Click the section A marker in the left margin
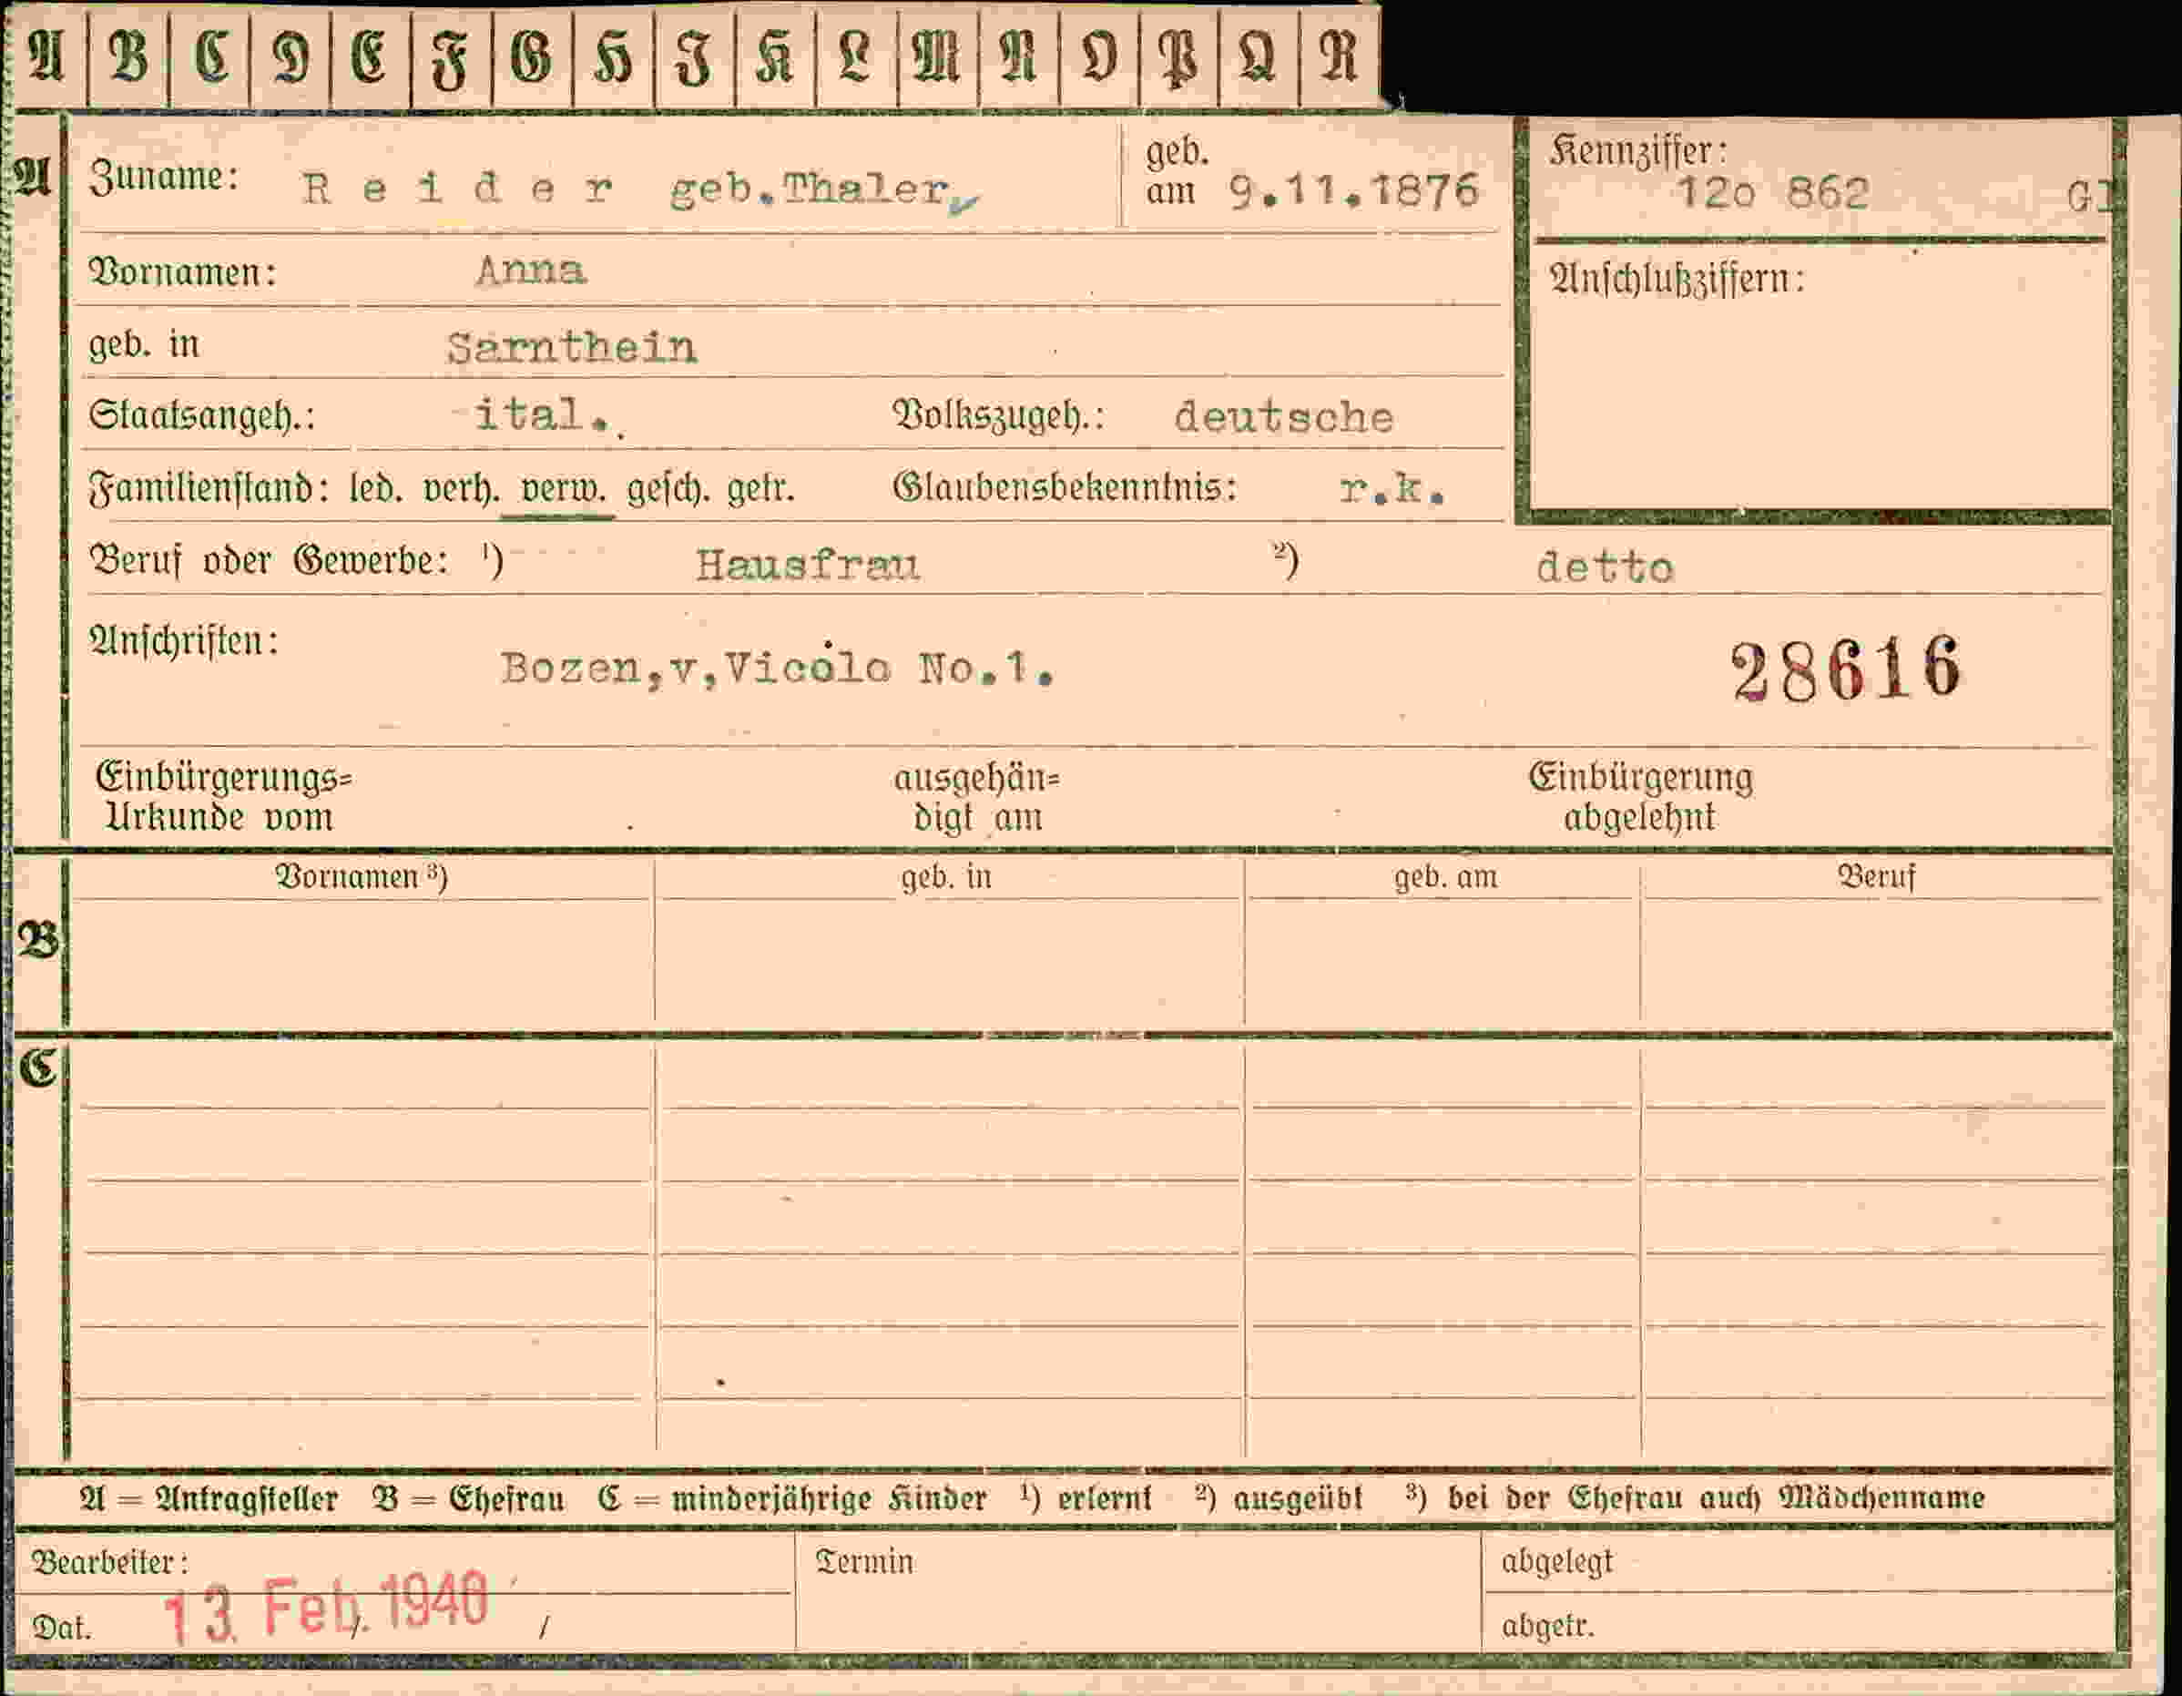 pos(32,178)
